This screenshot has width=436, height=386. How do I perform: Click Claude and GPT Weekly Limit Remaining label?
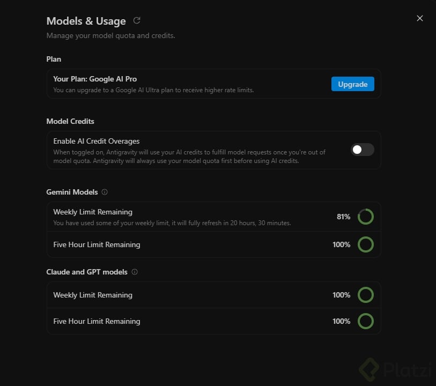pos(93,295)
